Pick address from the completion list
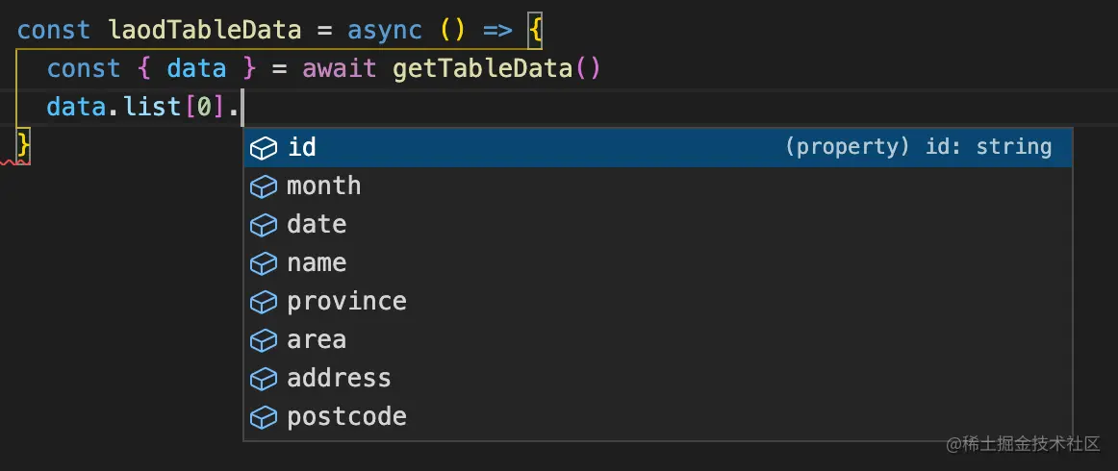Screen dimensions: 1118x471 tap(339, 378)
